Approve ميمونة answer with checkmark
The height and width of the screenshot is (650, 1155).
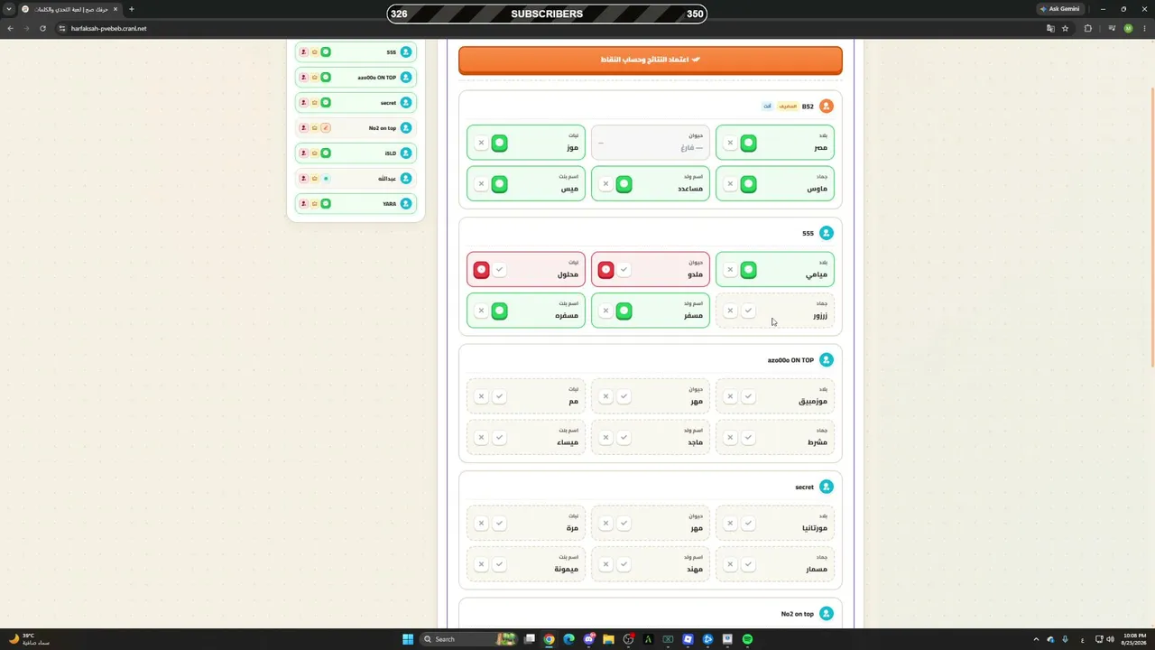(499, 564)
